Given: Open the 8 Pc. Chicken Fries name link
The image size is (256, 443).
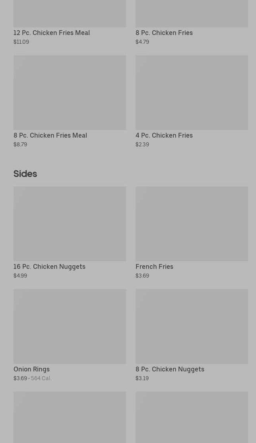Looking at the screenshot, I should point(164,33).
